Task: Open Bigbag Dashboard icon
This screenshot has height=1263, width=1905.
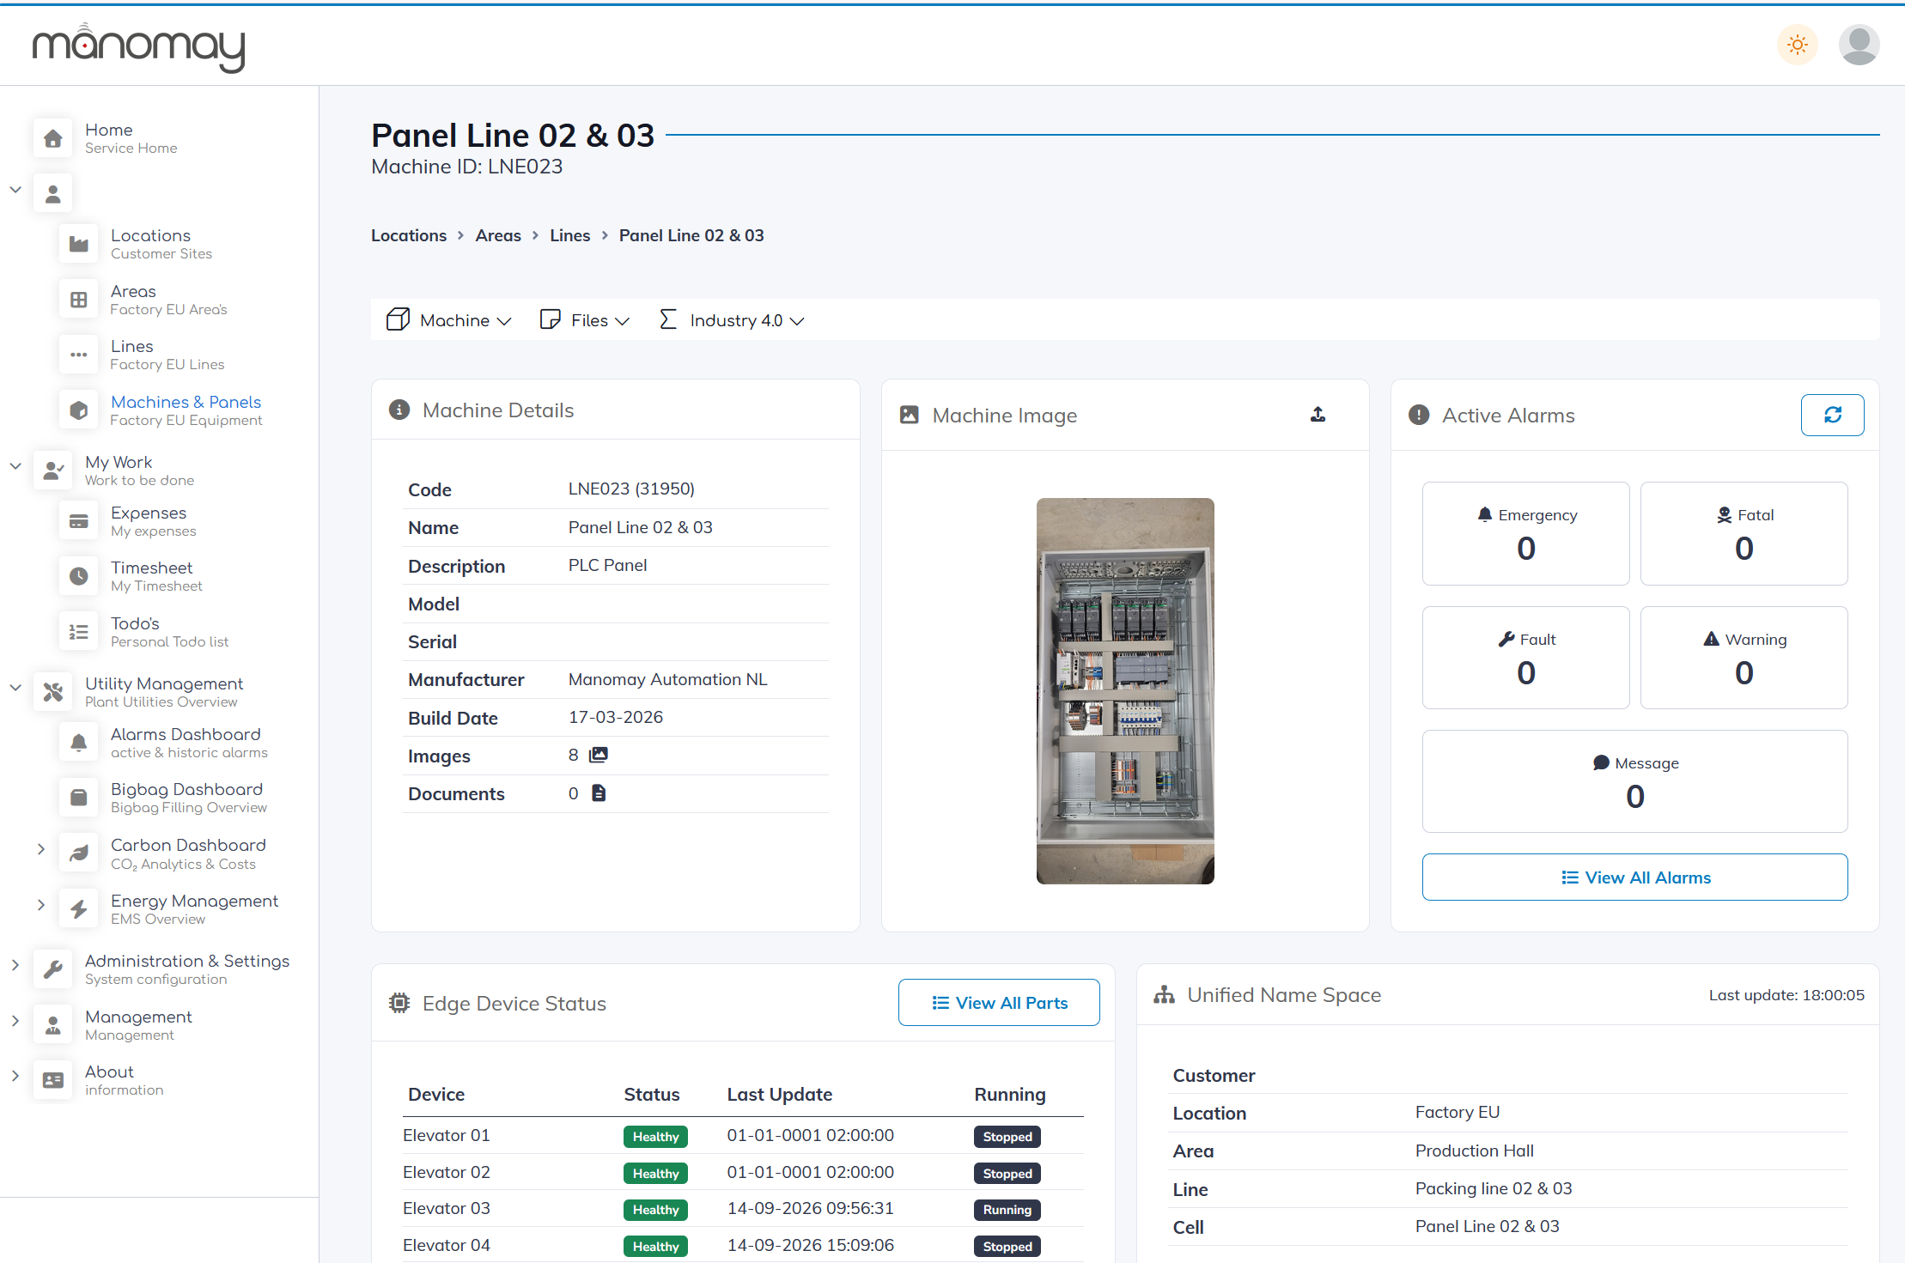Action: (x=79, y=798)
